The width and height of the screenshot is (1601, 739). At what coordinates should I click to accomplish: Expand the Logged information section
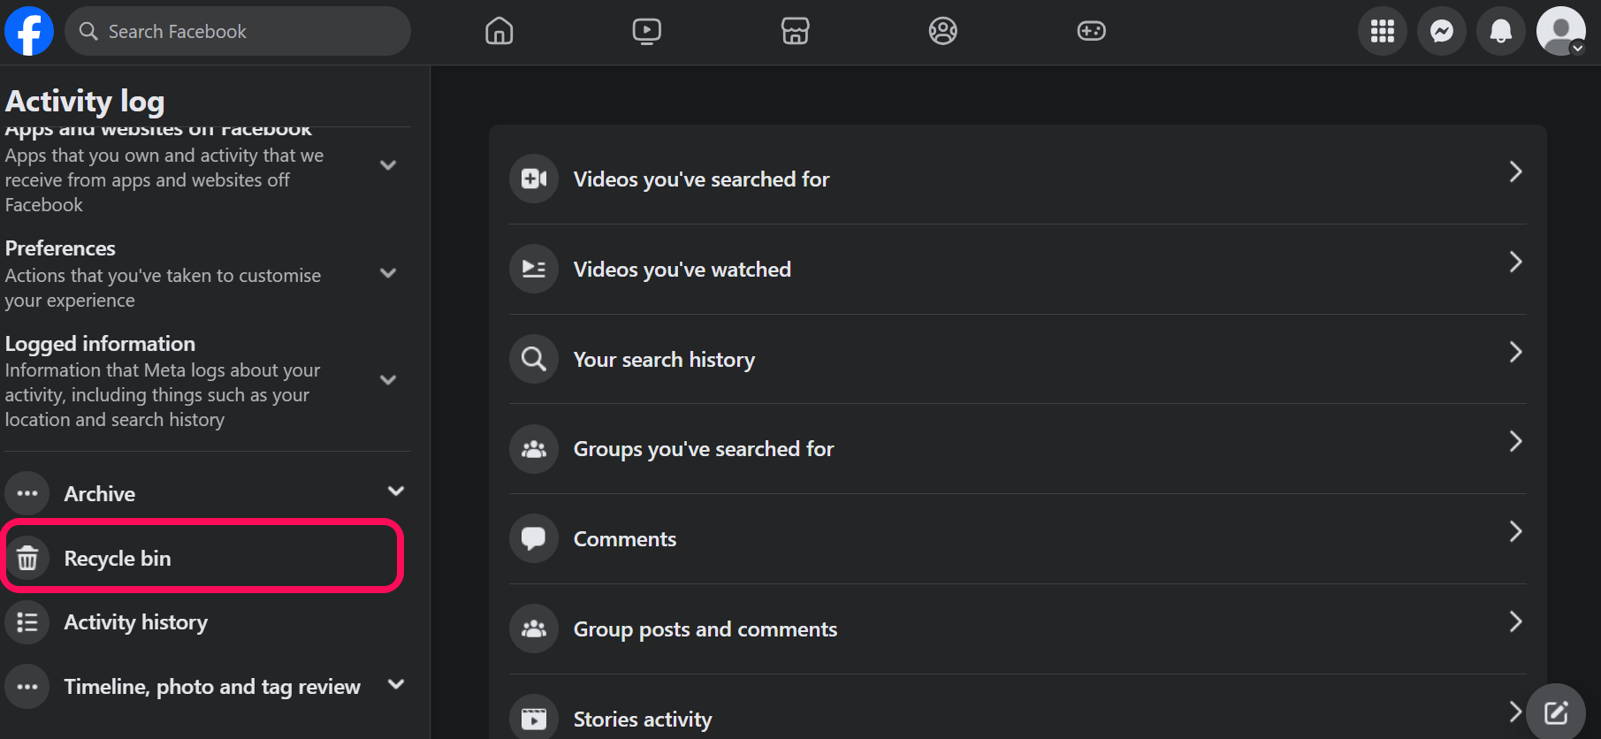(387, 380)
